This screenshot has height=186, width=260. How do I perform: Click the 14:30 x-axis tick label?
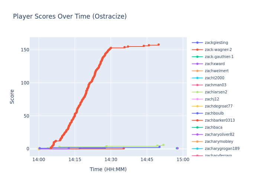(111, 160)
